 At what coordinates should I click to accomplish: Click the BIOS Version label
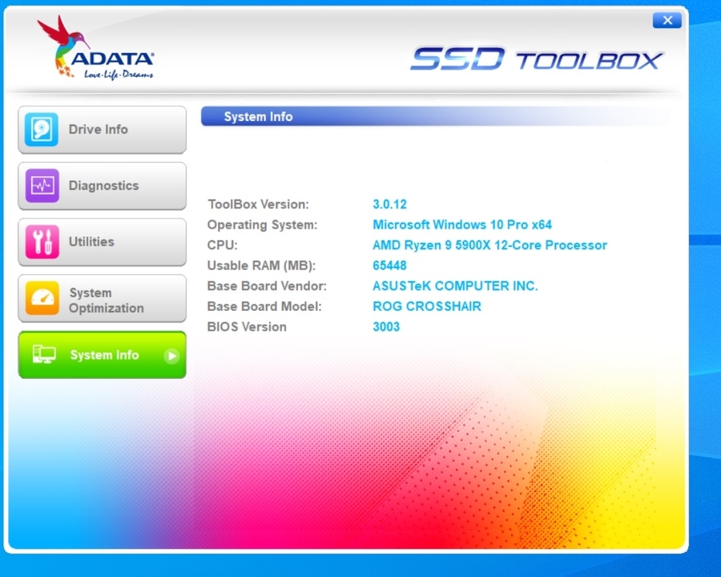[247, 327]
